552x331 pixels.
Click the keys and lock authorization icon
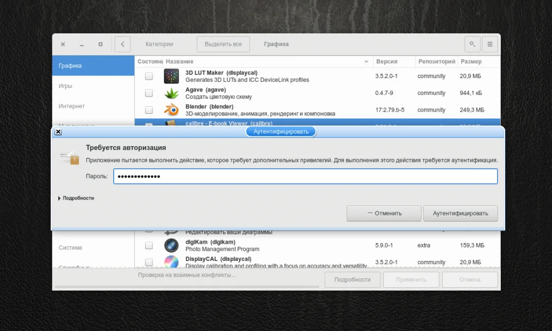pyautogui.click(x=70, y=157)
